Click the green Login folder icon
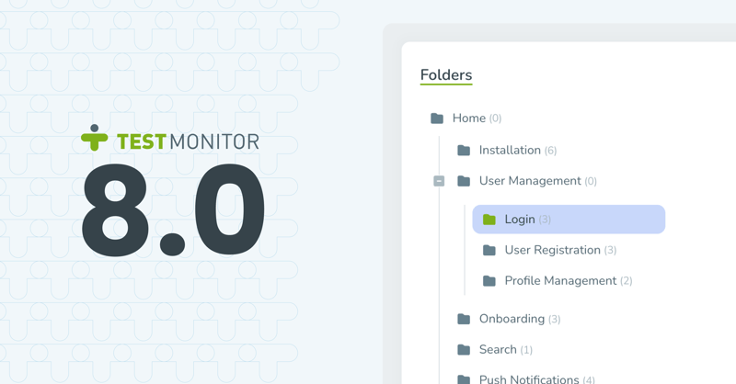Image resolution: width=736 pixels, height=384 pixels. point(489,220)
